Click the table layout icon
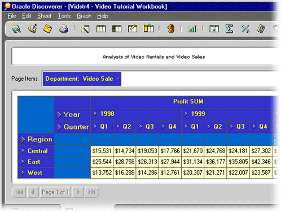The image size is (281, 212). (101, 29)
